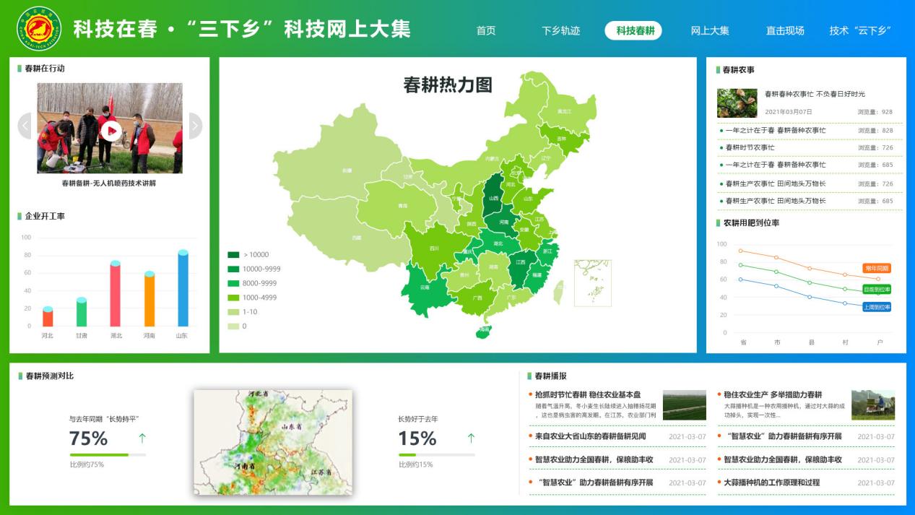This screenshot has width=915, height=515.
Task: Go to previous video with left arrow
Action: coord(25,126)
